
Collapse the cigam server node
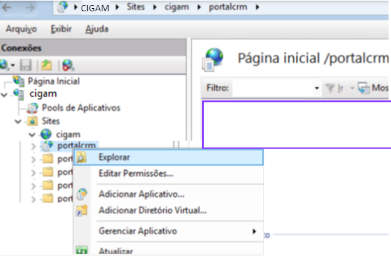click(x=4, y=95)
